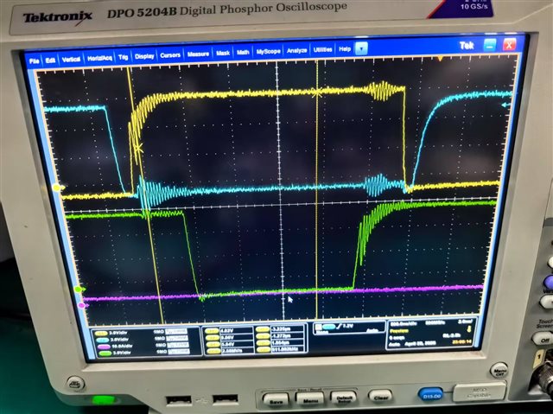Click the 4.02V measurement readout
Viewport: 553px width, 414px height.
(x=226, y=331)
